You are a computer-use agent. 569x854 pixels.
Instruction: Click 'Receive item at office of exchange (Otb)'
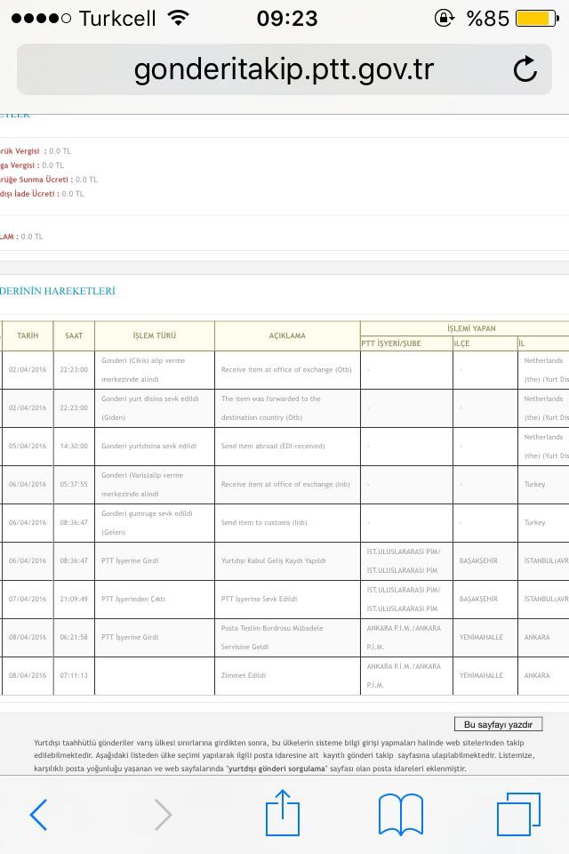287,370
